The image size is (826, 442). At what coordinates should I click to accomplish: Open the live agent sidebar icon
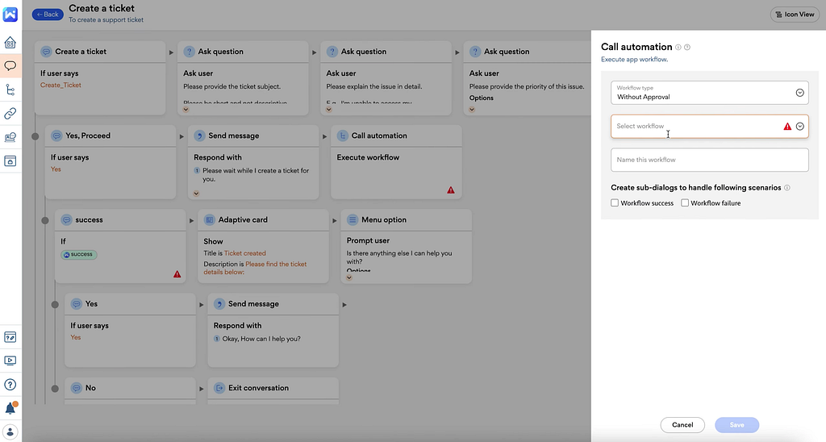click(x=10, y=137)
